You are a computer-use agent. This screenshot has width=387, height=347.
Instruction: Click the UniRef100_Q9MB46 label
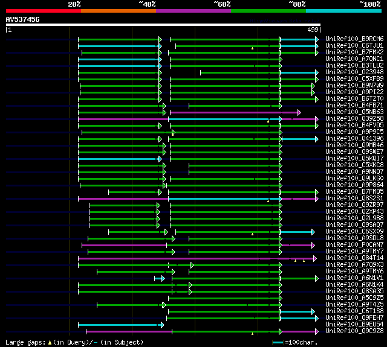pyautogui.click(x=354, y=145)
